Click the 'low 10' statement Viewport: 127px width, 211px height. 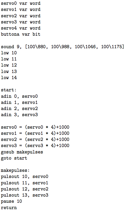9,53
